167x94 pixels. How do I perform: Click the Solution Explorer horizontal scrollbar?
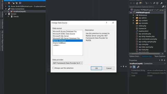pos(145,54)
